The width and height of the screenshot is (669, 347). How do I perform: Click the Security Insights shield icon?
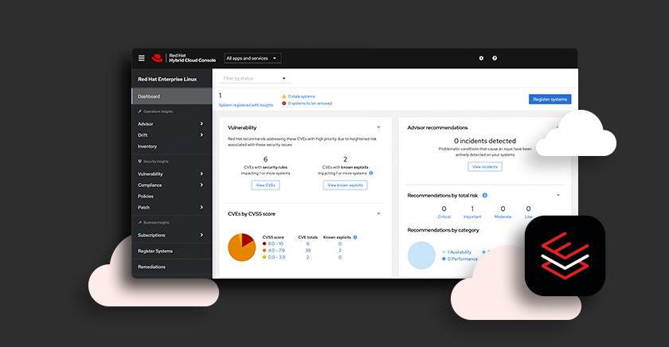click(139, 161)
